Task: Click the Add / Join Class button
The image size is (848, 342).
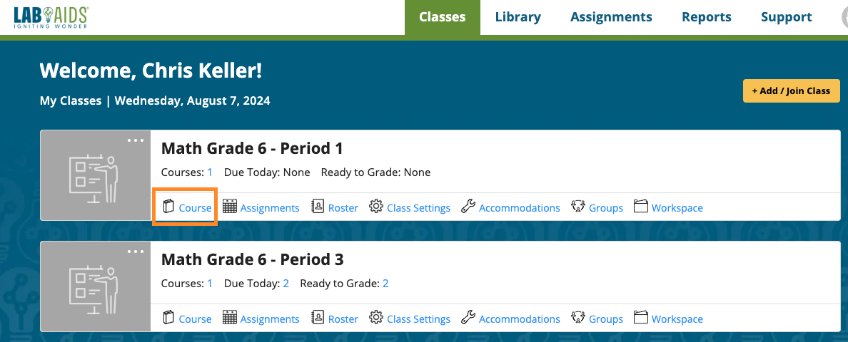Action: click(791, 90)
